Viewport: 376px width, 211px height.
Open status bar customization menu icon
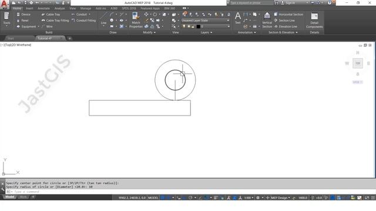[372, 198]
